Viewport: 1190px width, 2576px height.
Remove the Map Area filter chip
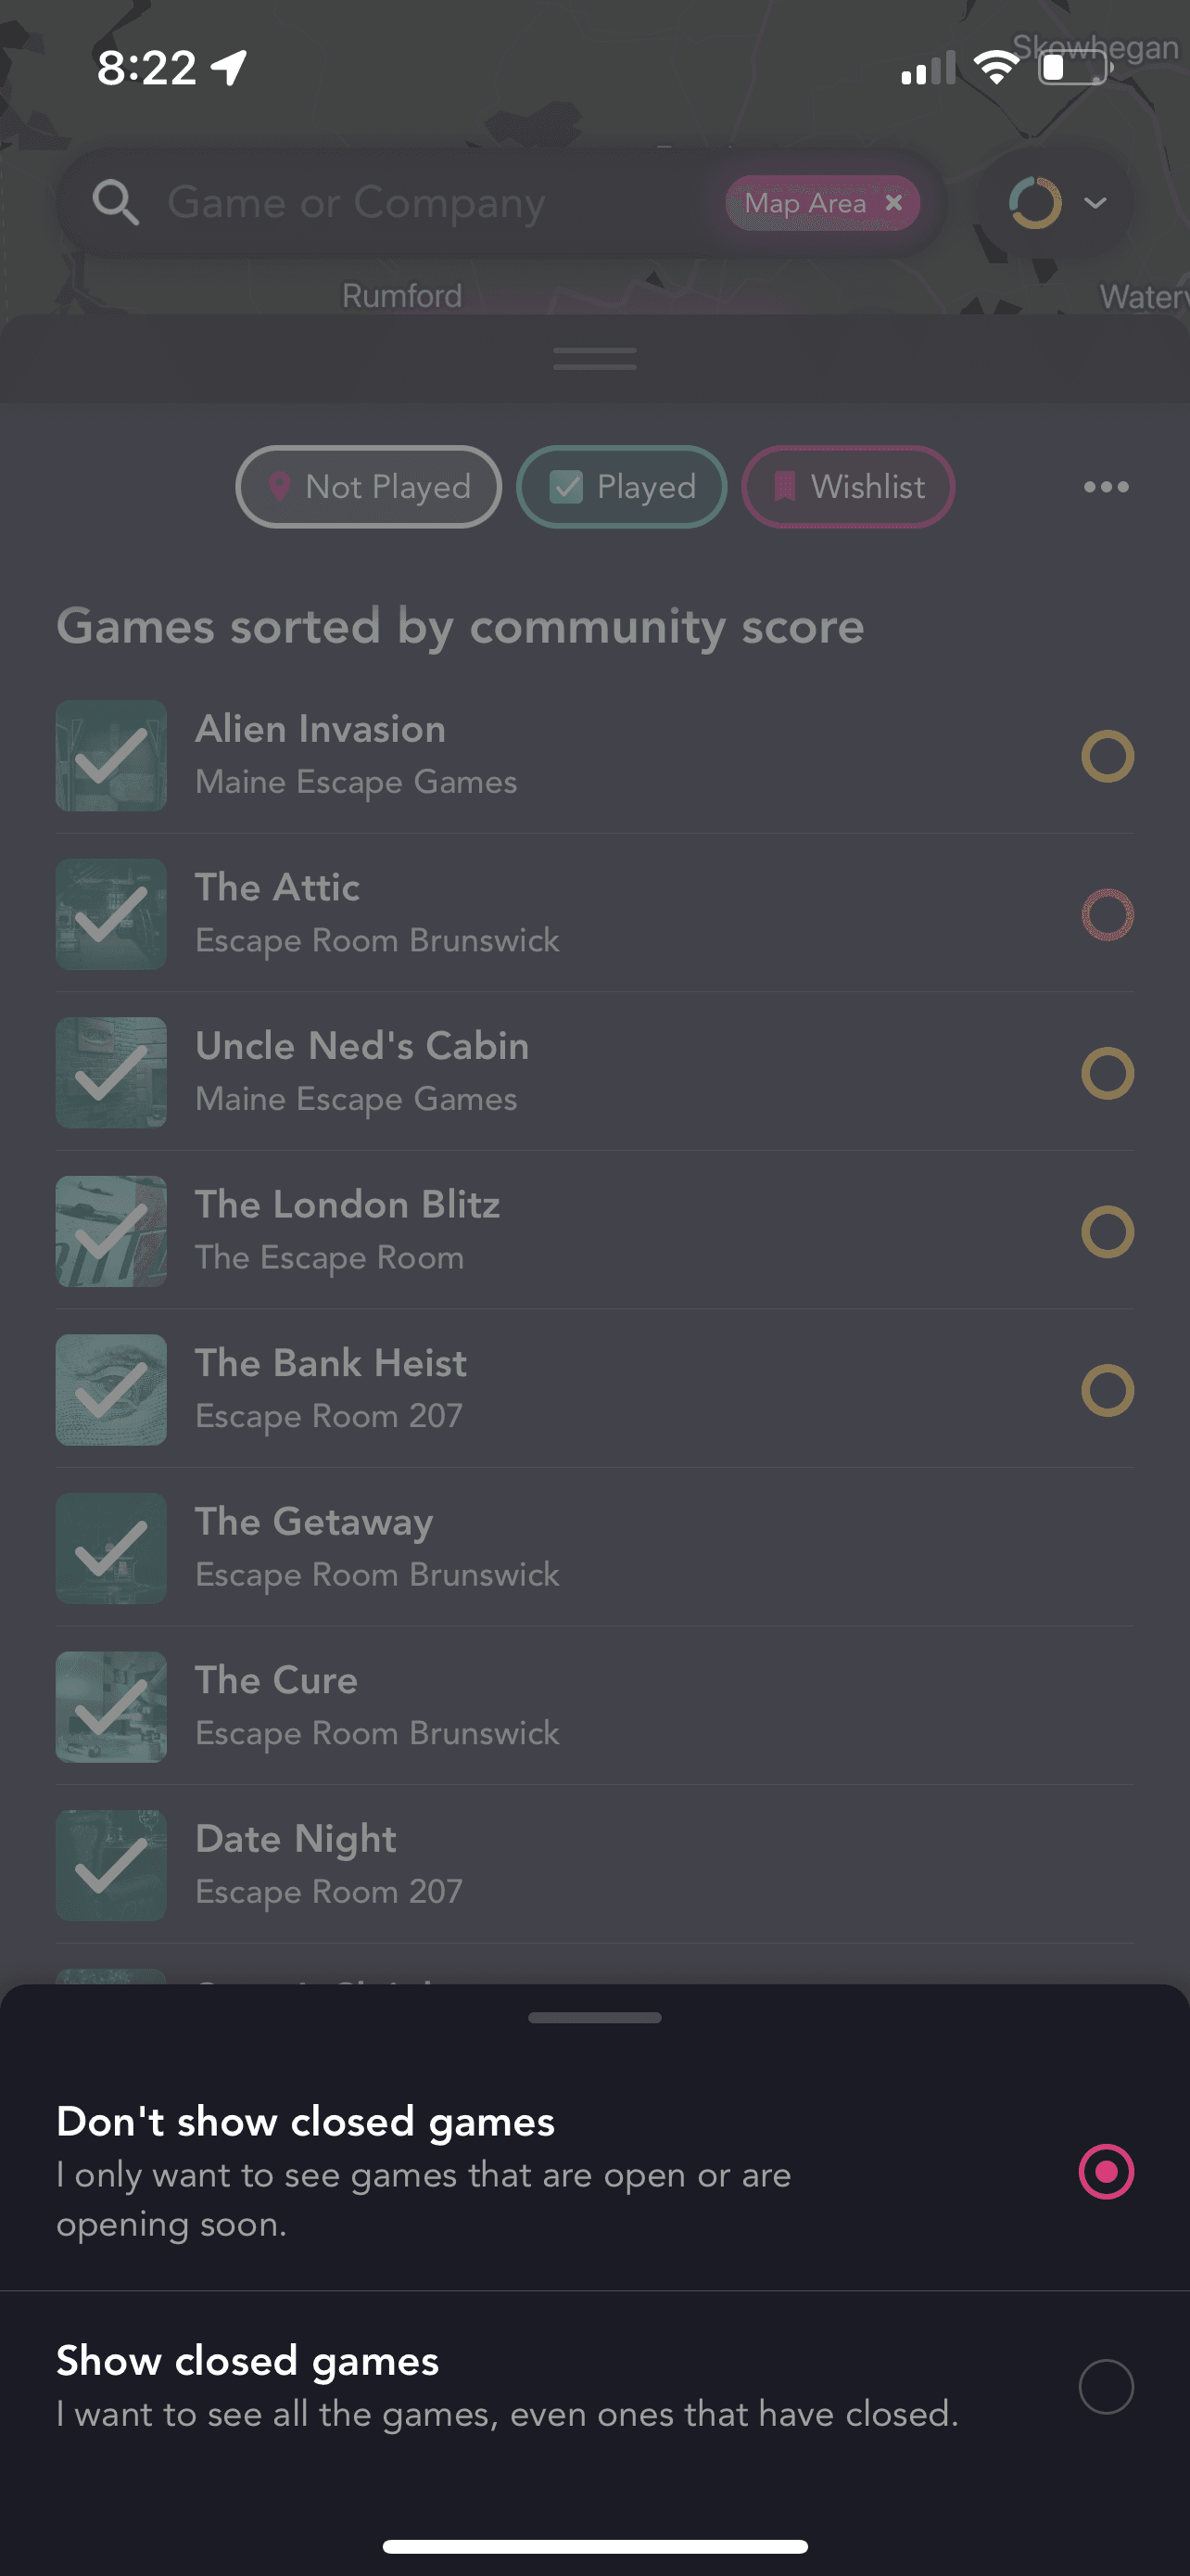click(x=894, y=203)
